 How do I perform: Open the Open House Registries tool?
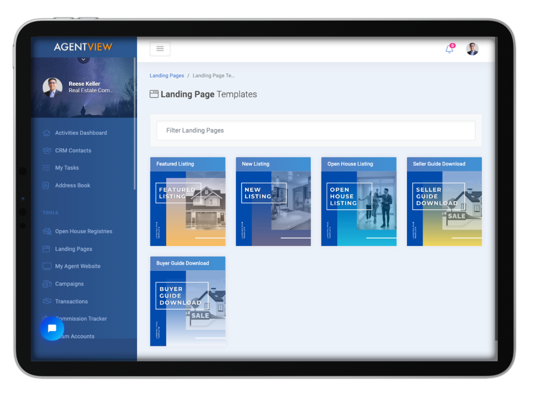click(x=46, y=231)
